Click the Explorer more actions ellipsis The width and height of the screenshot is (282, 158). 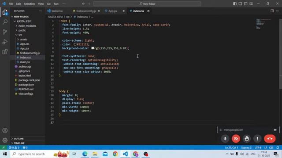point(40,11)
